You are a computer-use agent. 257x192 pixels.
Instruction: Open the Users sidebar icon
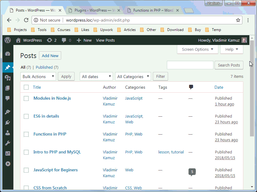[8, 133]
